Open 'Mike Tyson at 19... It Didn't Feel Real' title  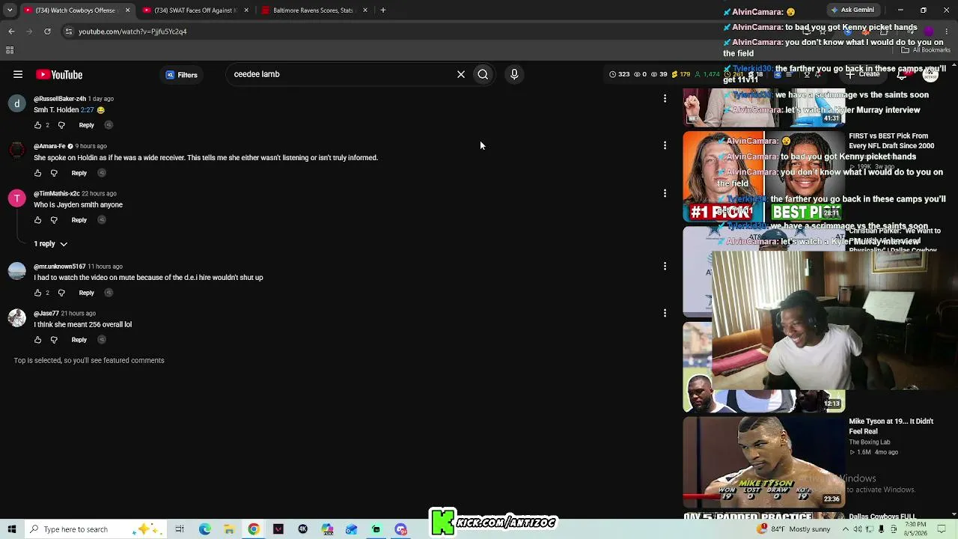pyautogui.click(x=891, y=426)
